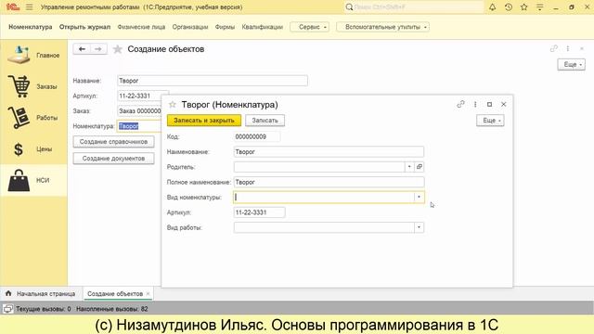Click the Полное наименование field
This screenshot has height=334, width=594.
(x=329, y=182)
